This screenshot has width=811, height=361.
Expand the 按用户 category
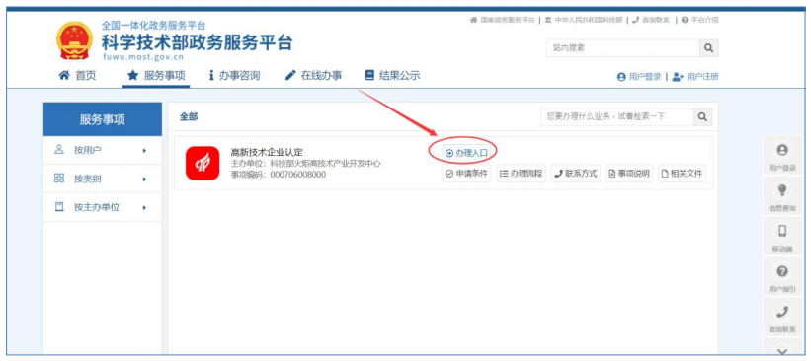[x=103, y=150]
